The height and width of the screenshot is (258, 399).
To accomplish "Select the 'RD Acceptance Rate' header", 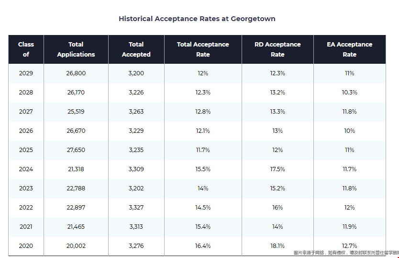I will point(277,49).
